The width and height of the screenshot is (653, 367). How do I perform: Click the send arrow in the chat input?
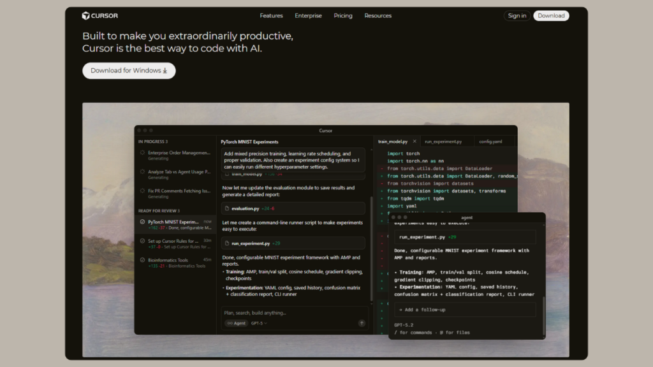(362, 323)
